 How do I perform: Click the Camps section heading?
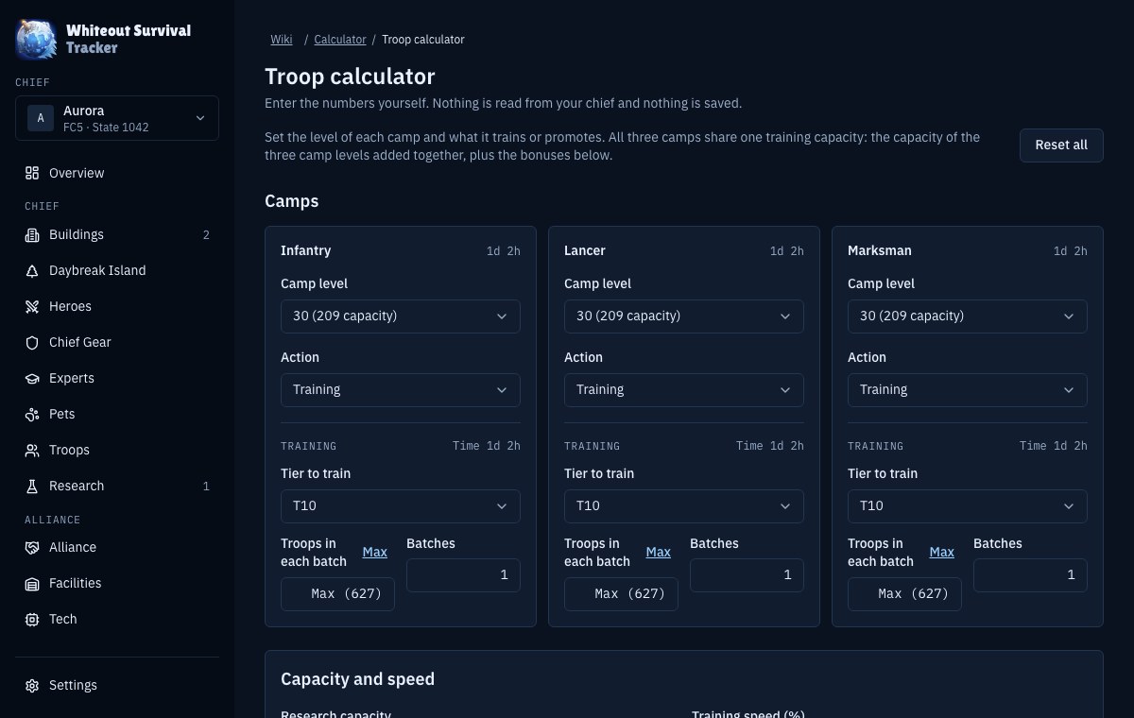(x=292, y=201)
